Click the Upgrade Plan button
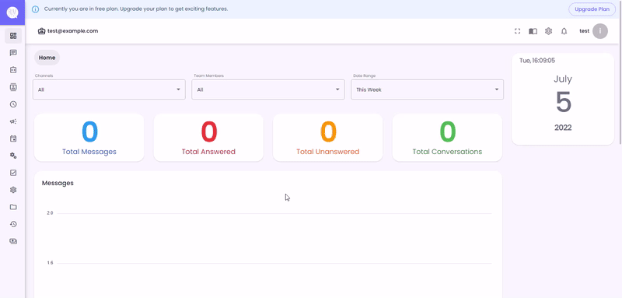Image resolution: width=622 pixels, height=298 pixels. (592, 9)
